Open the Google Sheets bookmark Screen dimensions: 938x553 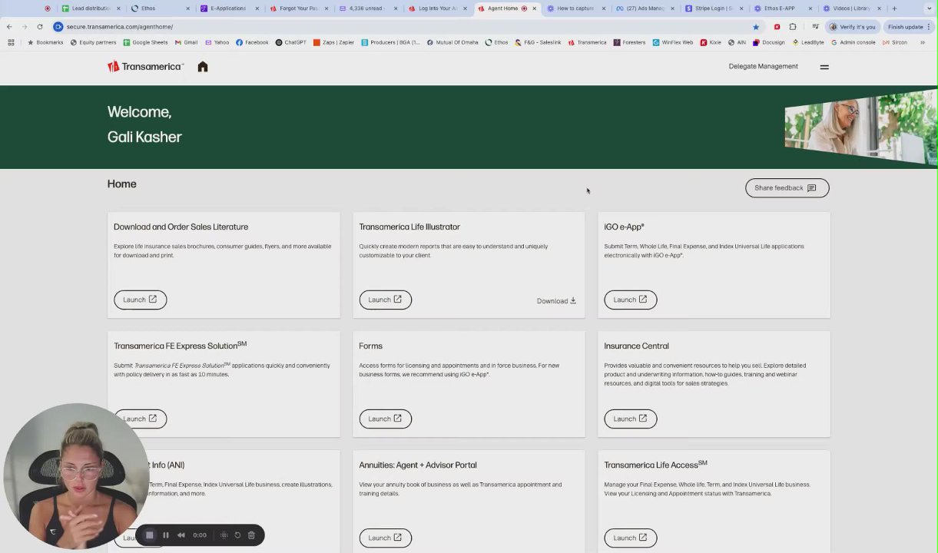146,42
